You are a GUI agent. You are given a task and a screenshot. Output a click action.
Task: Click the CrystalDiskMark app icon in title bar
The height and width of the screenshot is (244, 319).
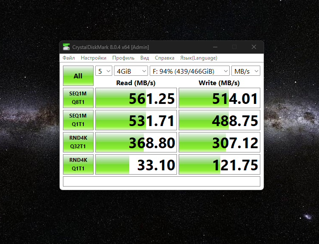click(66, 47)
